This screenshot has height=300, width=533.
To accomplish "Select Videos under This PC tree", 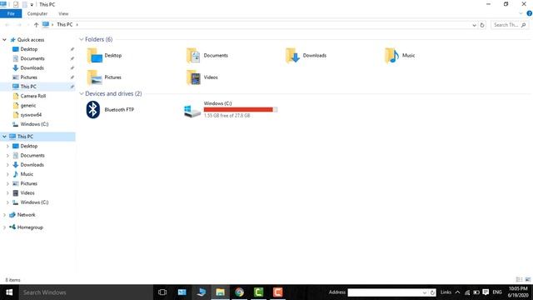I will point(27,193).
